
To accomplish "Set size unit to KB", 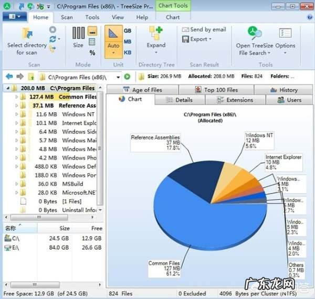I will coord(128,52).
